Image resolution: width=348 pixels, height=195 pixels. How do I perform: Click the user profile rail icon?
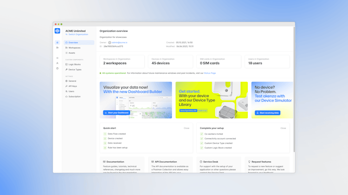pyautogui.click(x=57, y=63)
